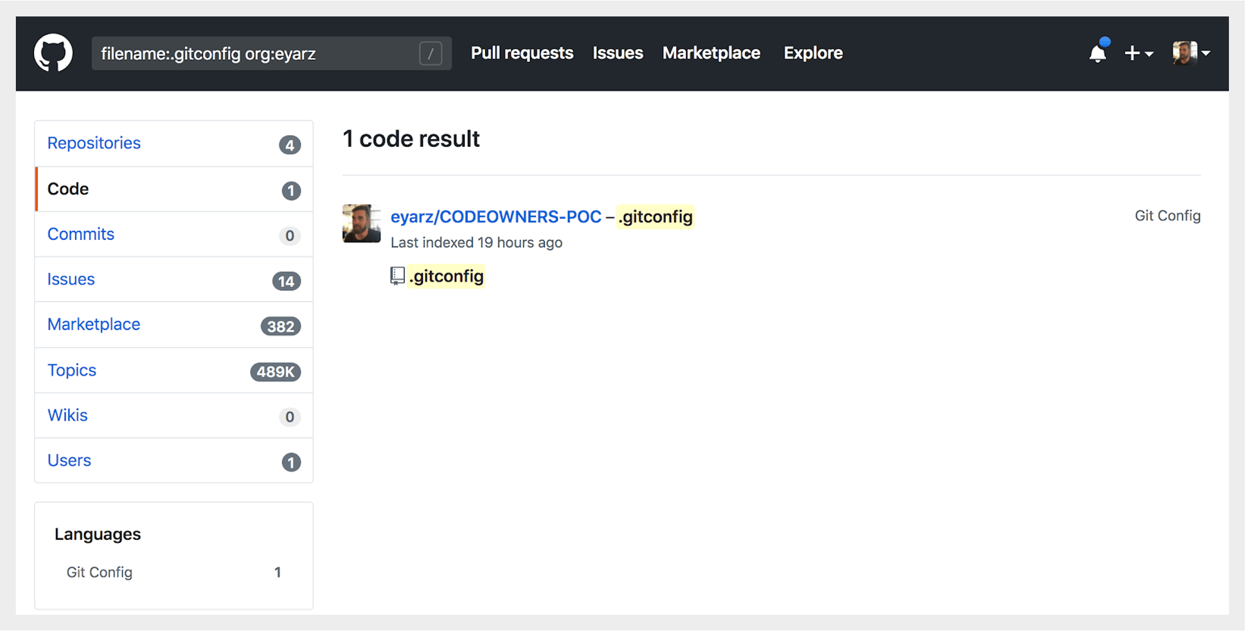The width and height of the screenshot is (1246, 633).
Task: Select Repositories in the results sidebar
Action: pyautogui.click(x=174, y=144)
